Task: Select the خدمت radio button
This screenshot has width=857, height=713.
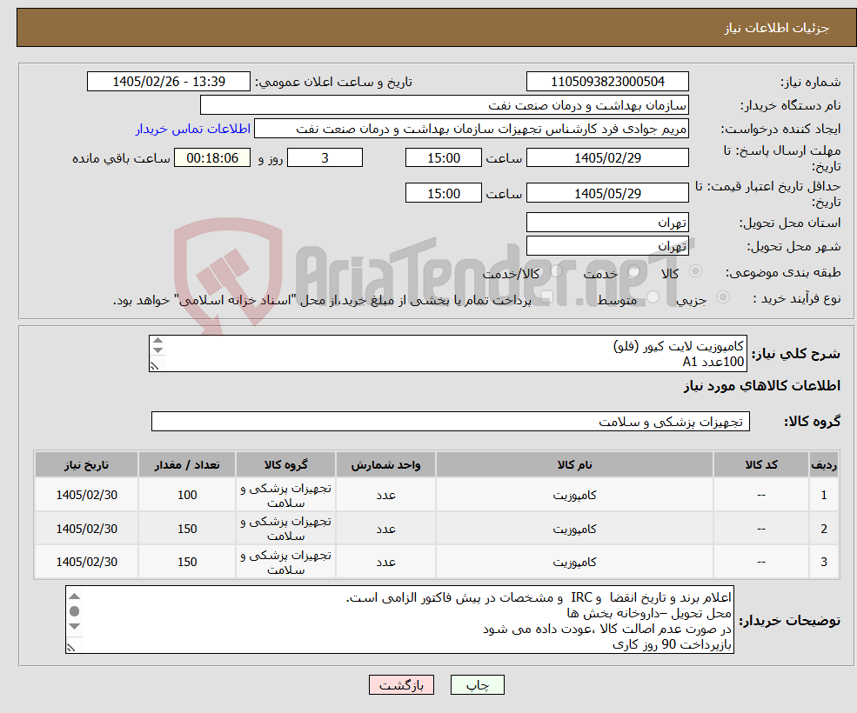Action: (634, 271)
